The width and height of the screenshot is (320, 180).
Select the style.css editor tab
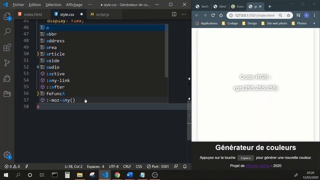[67, 14]
